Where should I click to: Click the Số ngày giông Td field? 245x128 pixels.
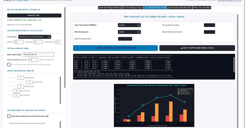(209, 25)
